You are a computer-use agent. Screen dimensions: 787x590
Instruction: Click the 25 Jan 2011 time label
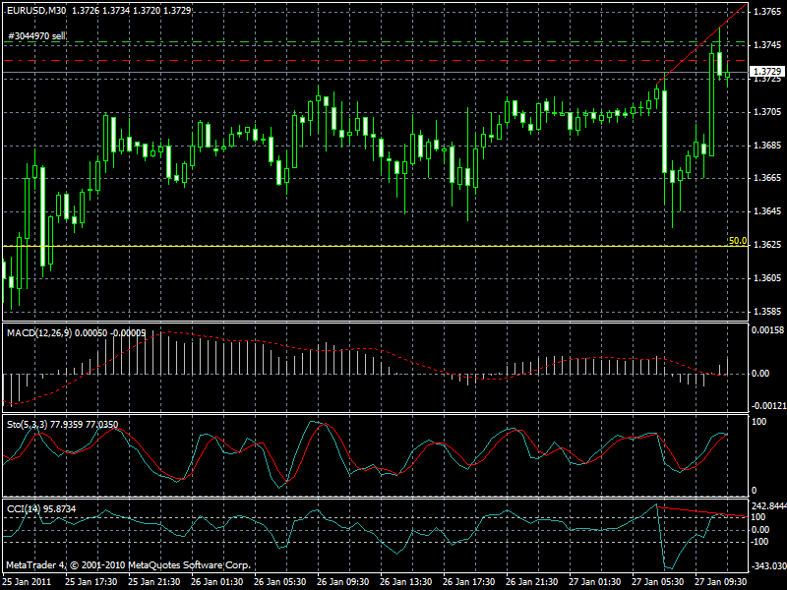26,581
